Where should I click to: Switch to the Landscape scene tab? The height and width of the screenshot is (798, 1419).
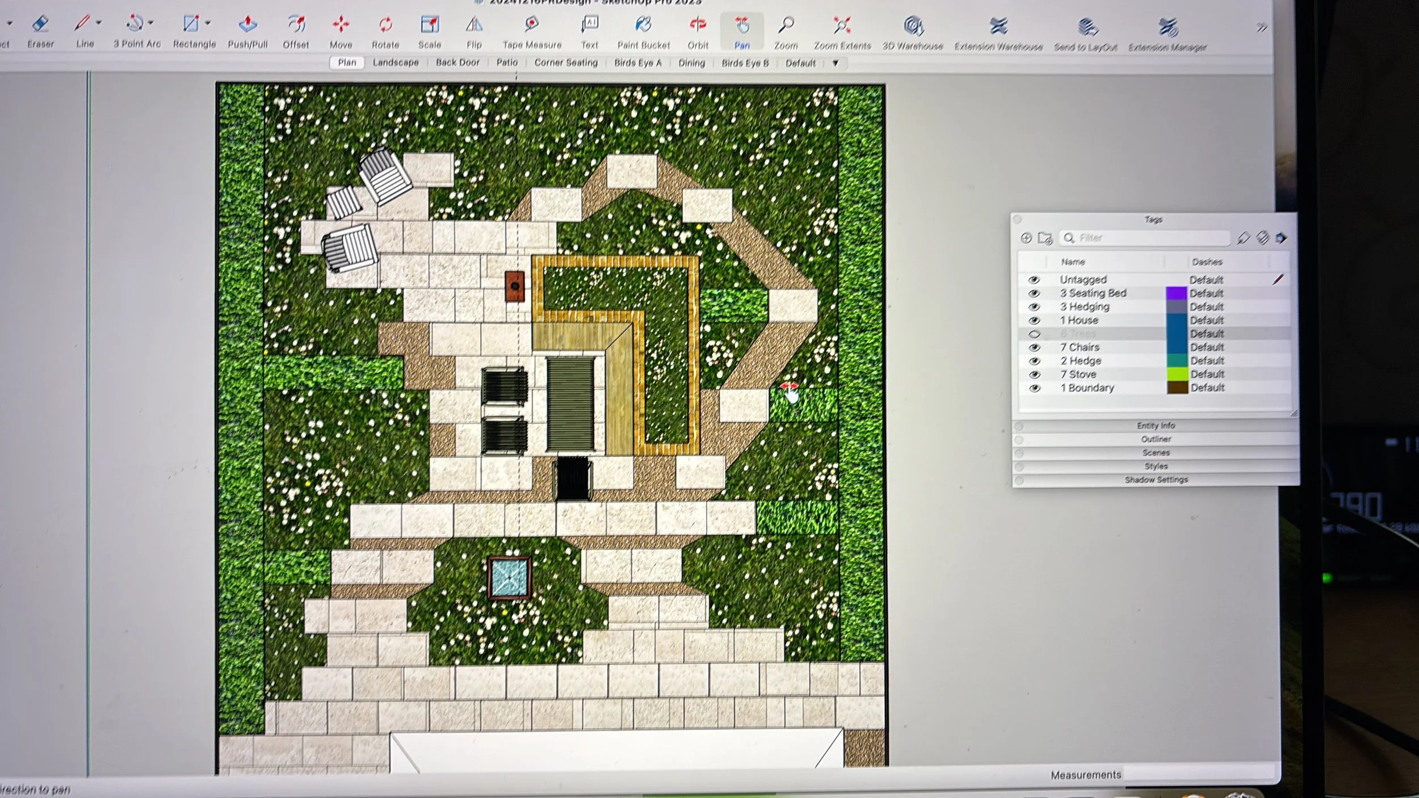pyautogui.click(x=396, y=62)
